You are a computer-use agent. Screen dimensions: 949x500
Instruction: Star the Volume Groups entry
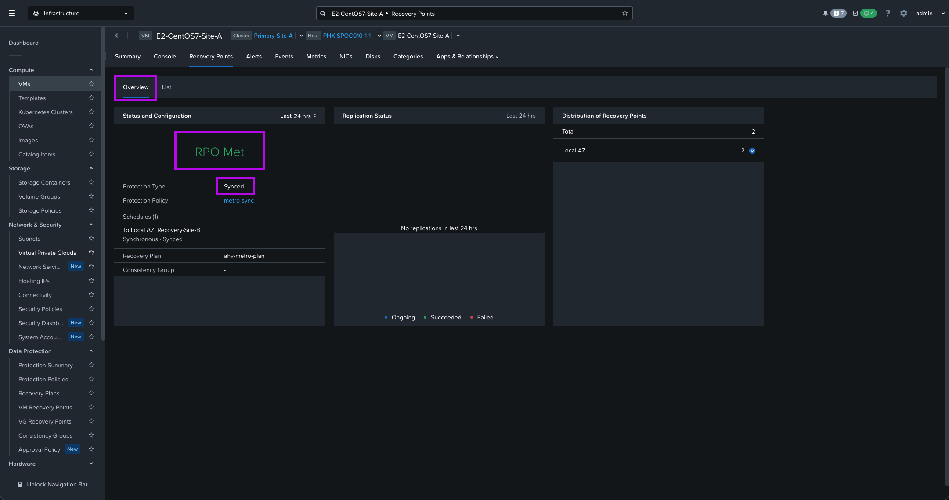coord(91,196)
